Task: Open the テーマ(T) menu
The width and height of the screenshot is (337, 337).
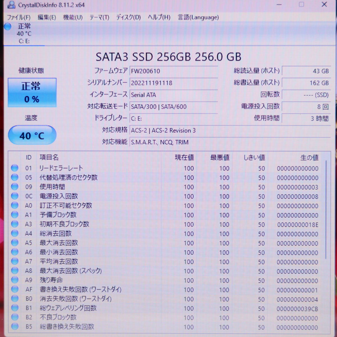Action: click(99, 17)
